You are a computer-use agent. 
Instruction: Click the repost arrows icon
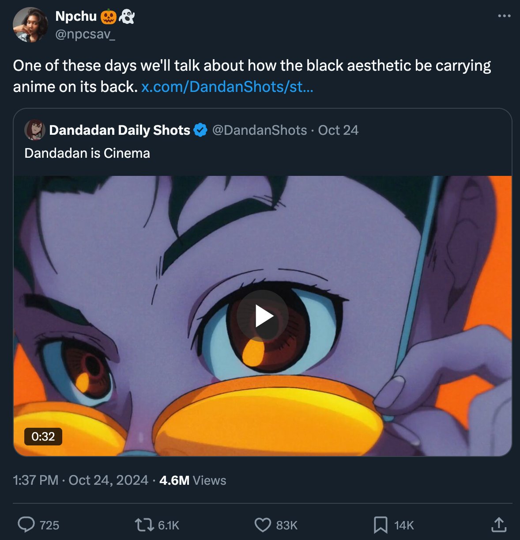[x=143, y=525]
